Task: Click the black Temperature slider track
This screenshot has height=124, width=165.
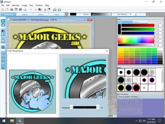Action: click(85, 107)
